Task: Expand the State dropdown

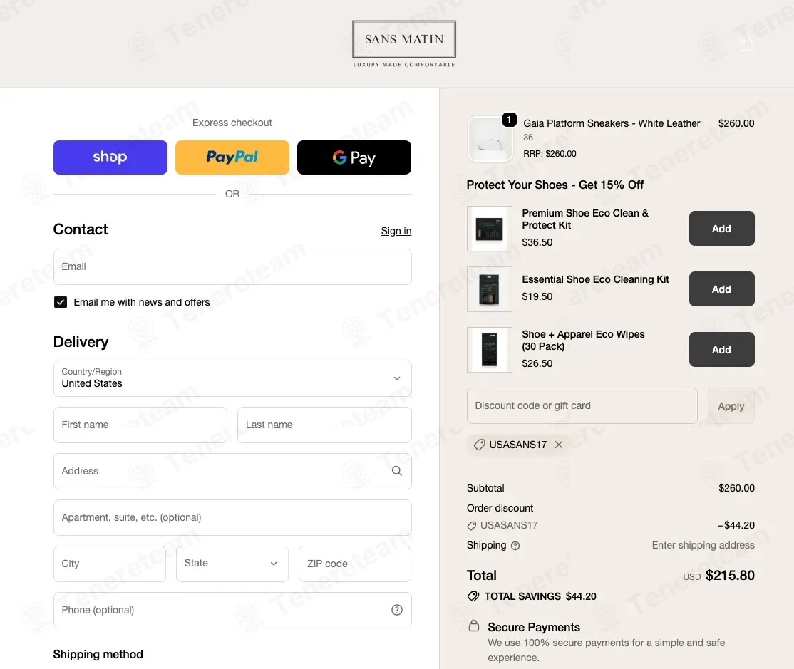Action: tap(232, 564)
